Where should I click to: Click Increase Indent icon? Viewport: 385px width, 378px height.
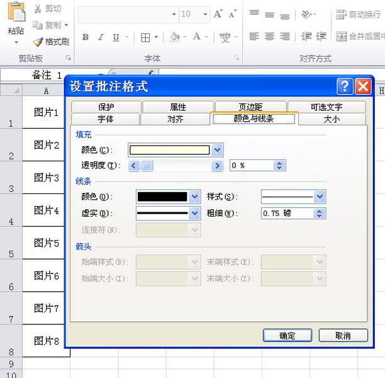pos(321,37)
